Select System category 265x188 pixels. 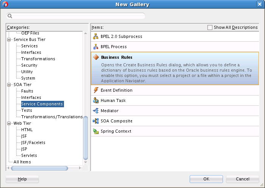point(28,78)
